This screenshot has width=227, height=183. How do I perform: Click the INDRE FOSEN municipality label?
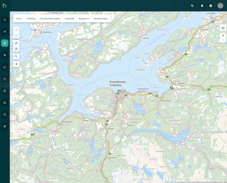click(x=84, y=40)
